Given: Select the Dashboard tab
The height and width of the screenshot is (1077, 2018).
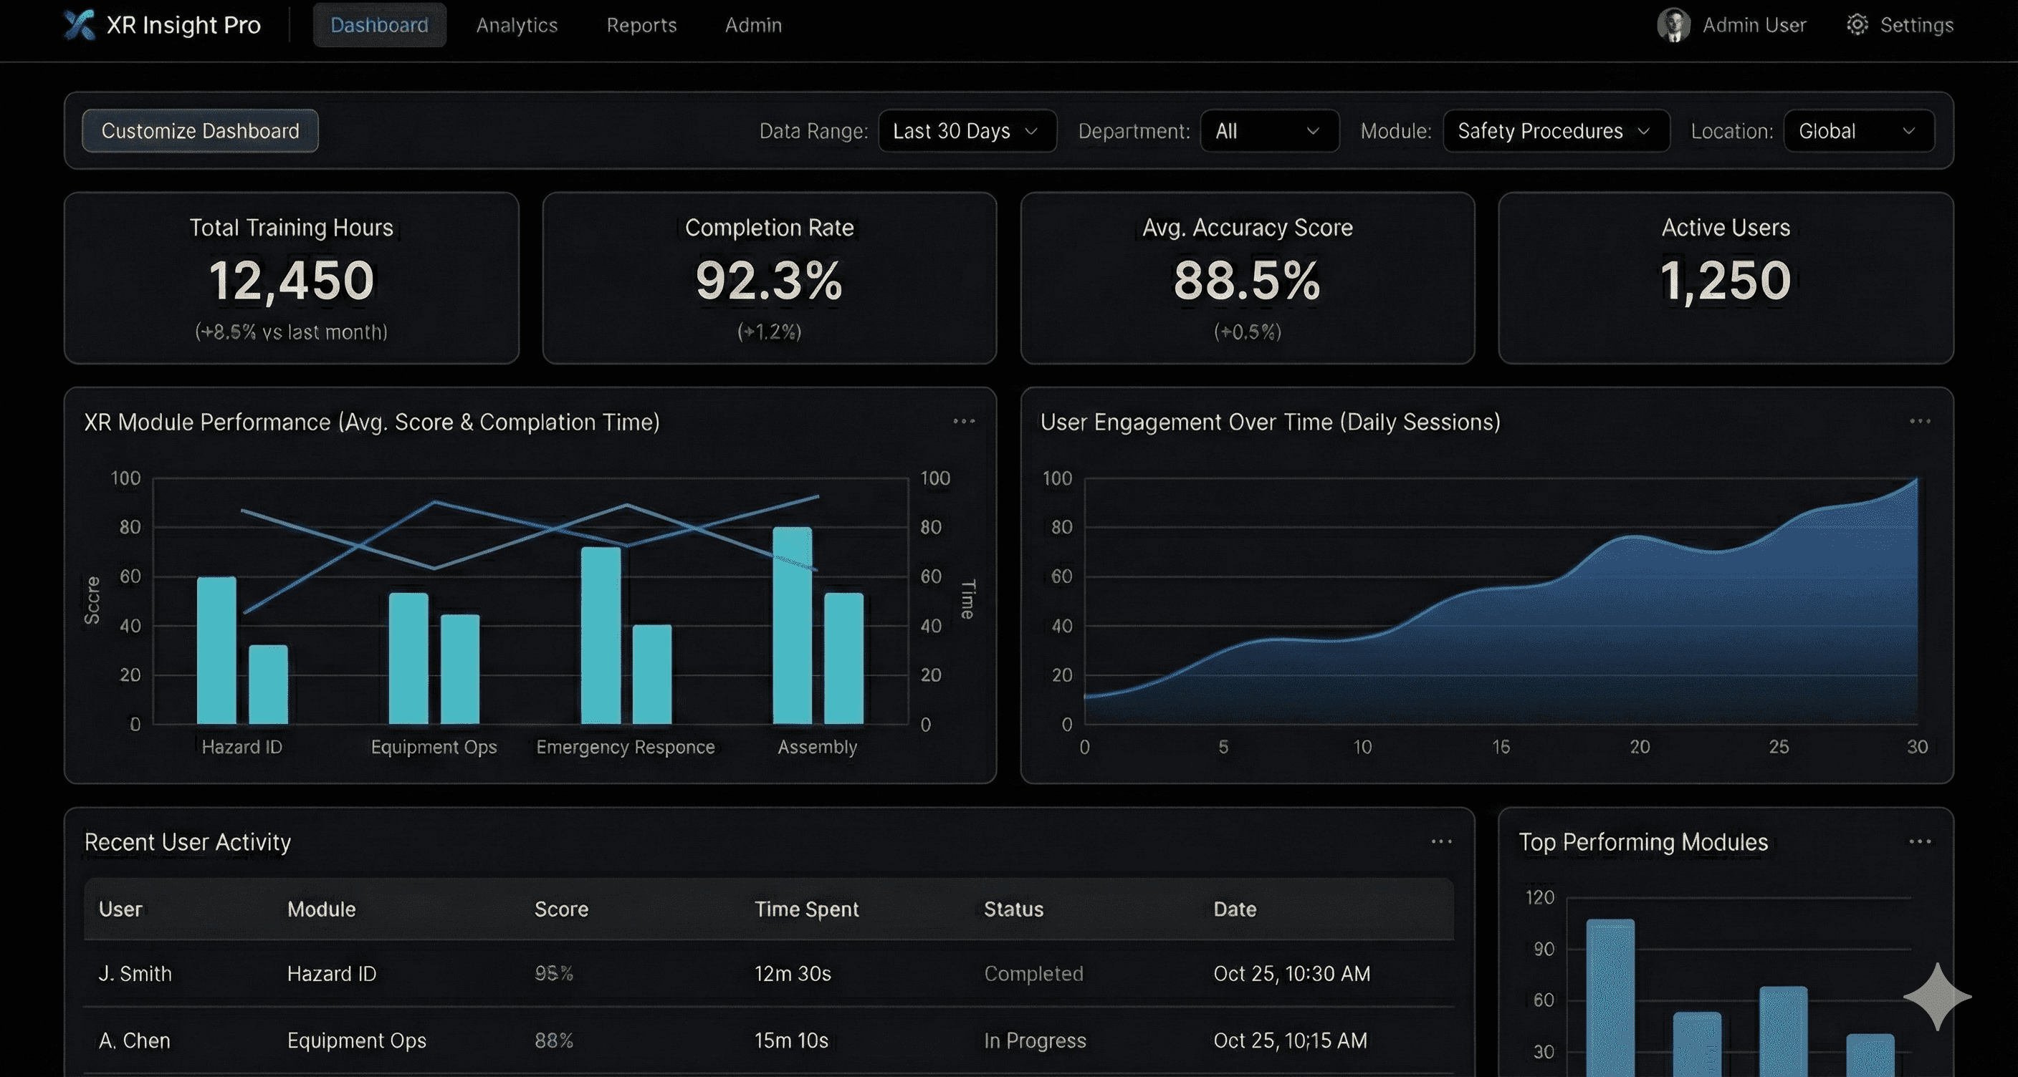Looking at the screenshot, I should [379, 25].
